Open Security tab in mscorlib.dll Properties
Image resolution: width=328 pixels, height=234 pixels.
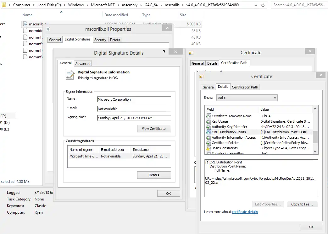pos(100,40)
